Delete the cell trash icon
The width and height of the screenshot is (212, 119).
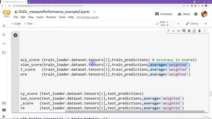(x=199, y=31)
